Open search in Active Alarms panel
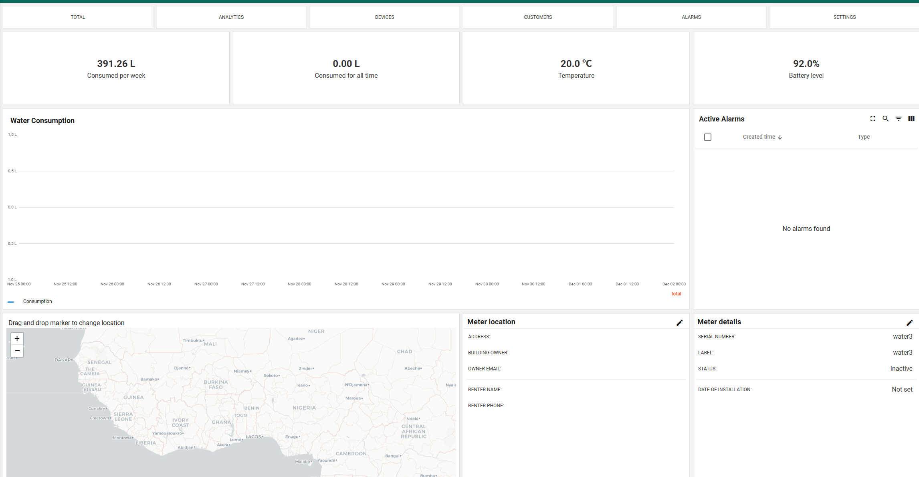The image size is (919, 477). point(885,119)
